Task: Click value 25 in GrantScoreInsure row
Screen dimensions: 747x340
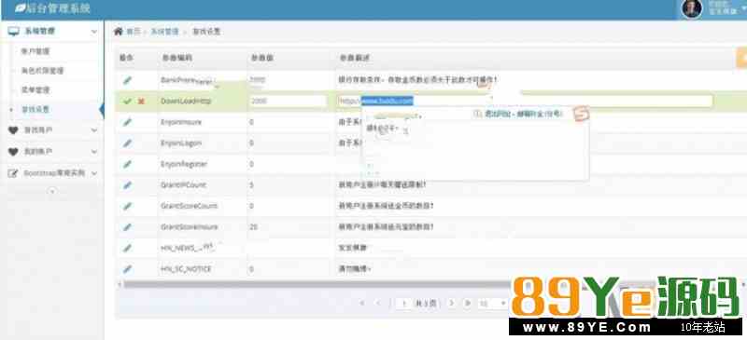Action: point(253,227)
